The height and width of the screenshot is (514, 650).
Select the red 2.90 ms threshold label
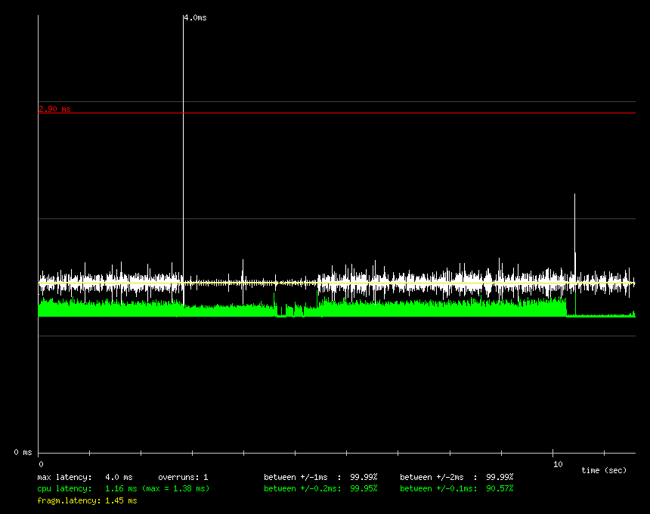[x=54, y=109]
